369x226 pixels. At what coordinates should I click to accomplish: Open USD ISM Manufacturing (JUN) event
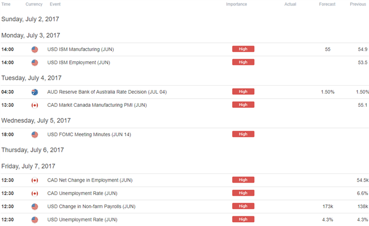pos(80,49)
